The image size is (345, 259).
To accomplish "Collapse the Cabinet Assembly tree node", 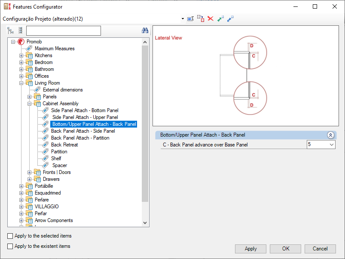I will [30, 104].
